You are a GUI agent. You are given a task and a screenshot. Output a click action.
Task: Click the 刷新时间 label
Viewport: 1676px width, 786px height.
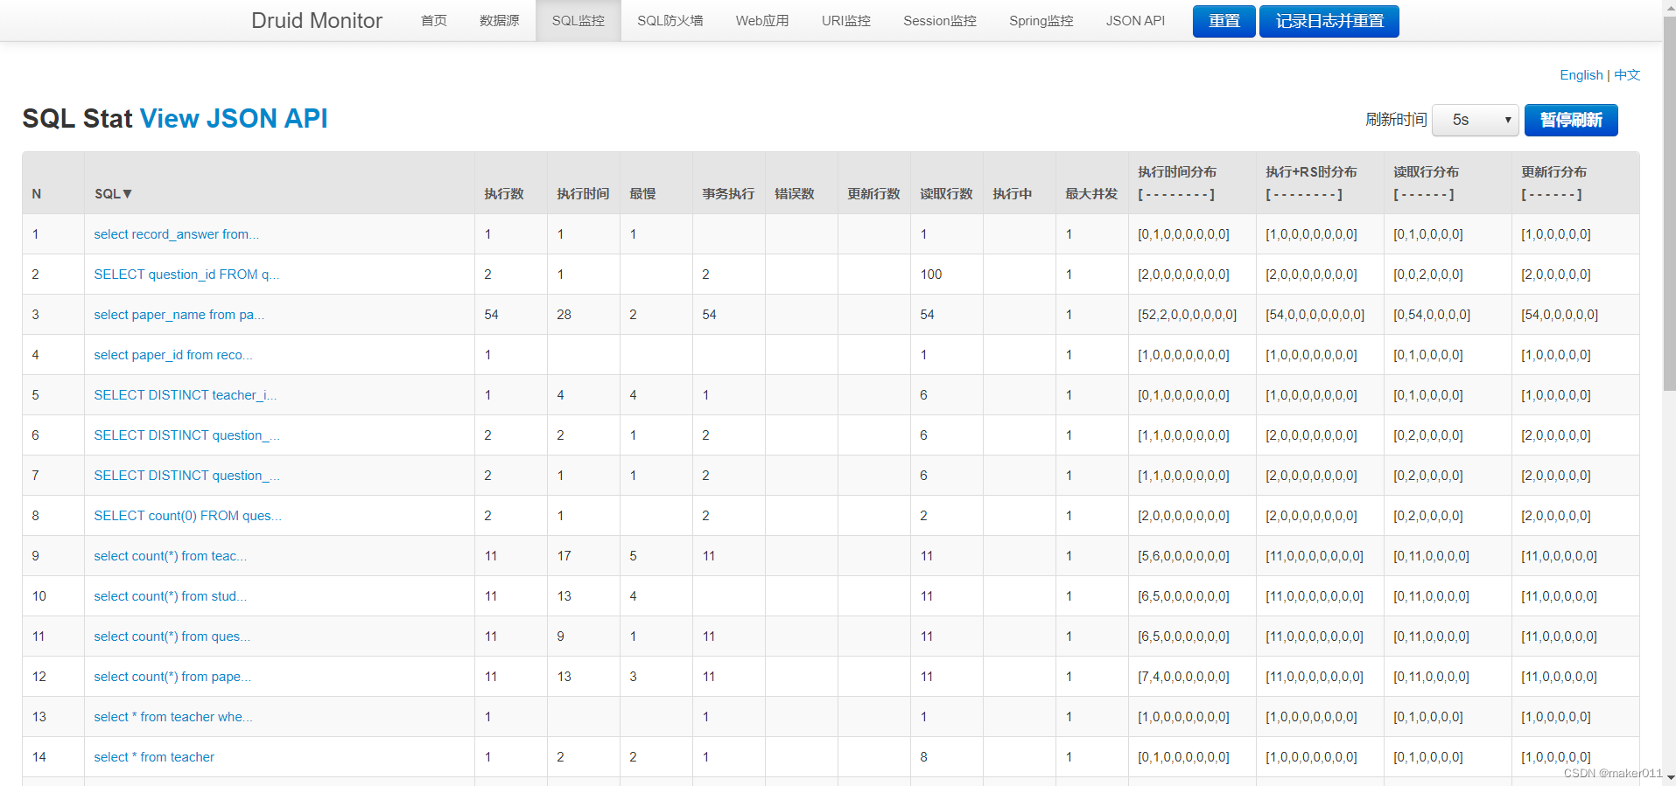(x=1396, y=120)
